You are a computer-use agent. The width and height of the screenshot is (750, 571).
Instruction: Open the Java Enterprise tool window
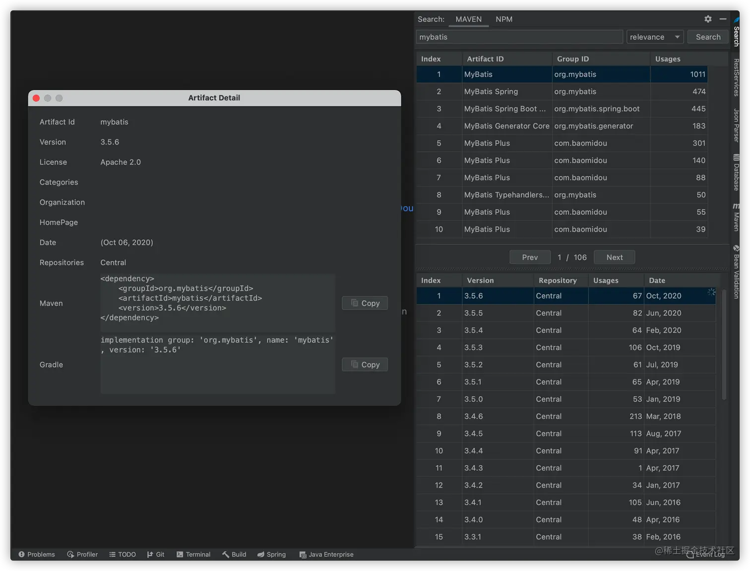[x=326, y=554]
